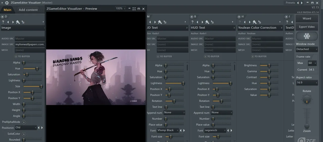Move layer D left with arrow

[x=8, y=22]
